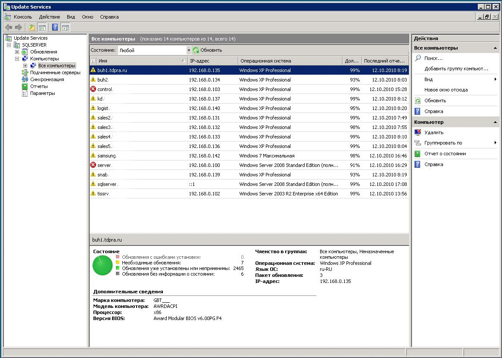Open the Отчет о состоянии status report icon
This screenshot has height=358, width=502.
click(418, 154)
